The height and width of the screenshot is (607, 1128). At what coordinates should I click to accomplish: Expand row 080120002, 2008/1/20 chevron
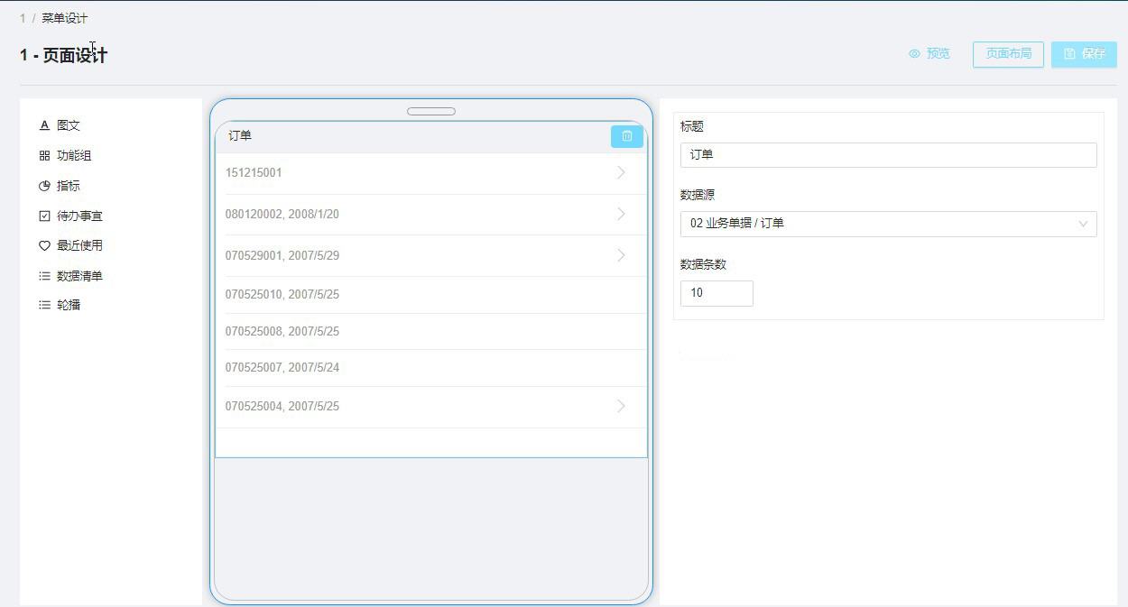point(621,214)
